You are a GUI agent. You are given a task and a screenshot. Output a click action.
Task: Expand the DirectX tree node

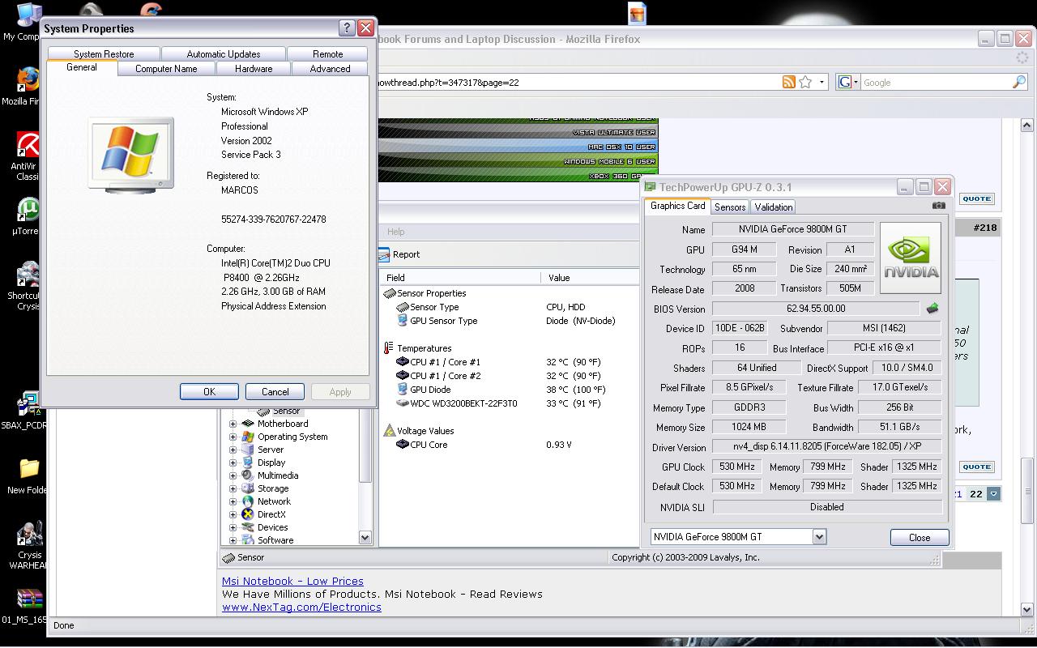pyautogui.click(x=233, y=514)
